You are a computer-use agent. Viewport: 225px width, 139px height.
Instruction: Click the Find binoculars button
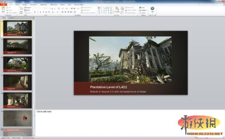(x=142, y=8)
